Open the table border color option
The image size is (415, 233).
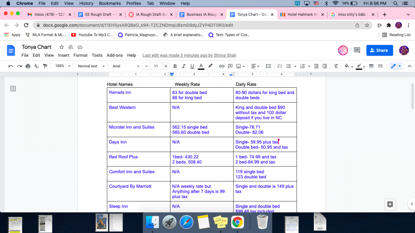tap(360, 66)
